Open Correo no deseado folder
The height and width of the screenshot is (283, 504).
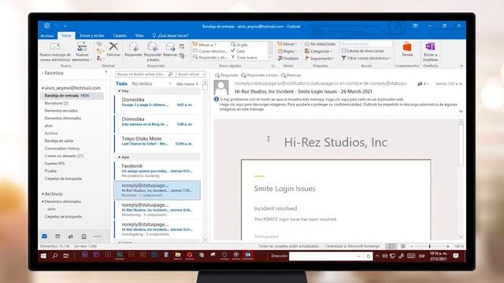pyautogui.click(x=64, y=156)
